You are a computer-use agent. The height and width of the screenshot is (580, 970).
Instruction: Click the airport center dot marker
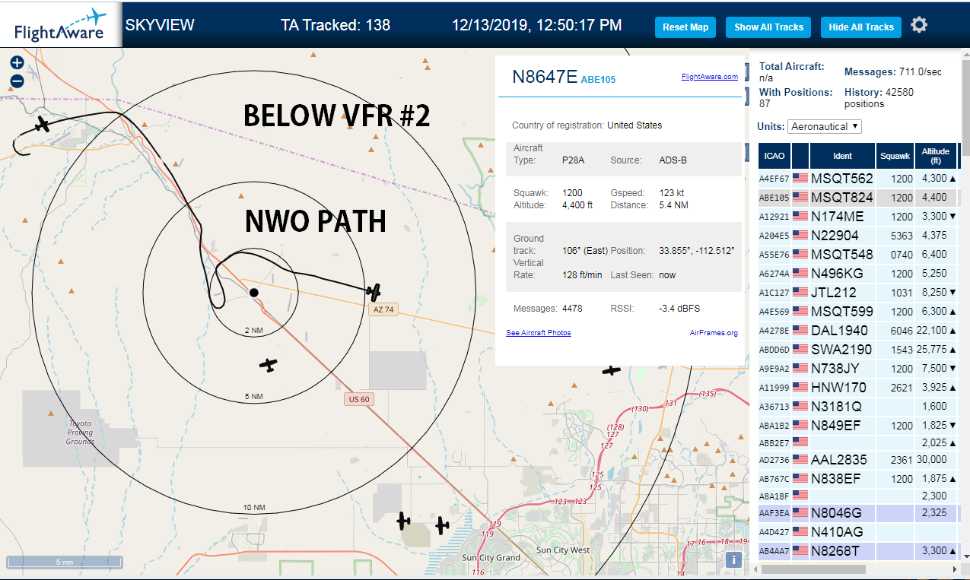click(x=254, y=293)
